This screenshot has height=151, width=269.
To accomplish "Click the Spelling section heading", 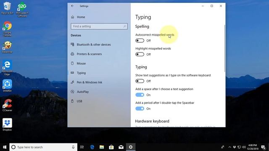I will tap(142, 26).
